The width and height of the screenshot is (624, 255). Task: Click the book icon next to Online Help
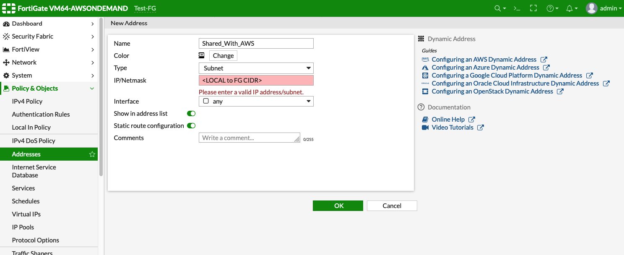[x=425, y=119]
